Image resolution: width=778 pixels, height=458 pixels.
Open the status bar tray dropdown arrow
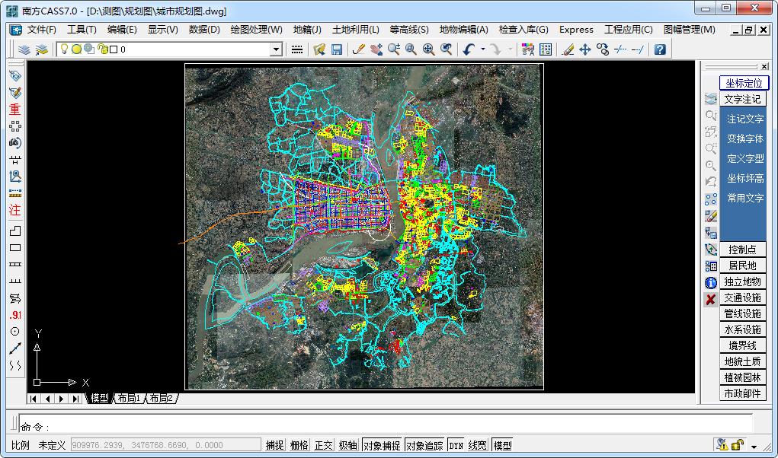754,447
